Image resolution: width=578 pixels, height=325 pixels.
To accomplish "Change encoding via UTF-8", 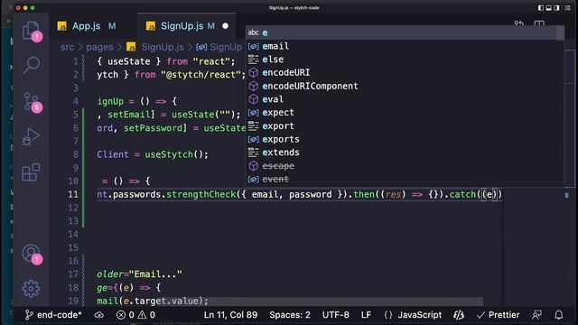I will pos(336,315).
